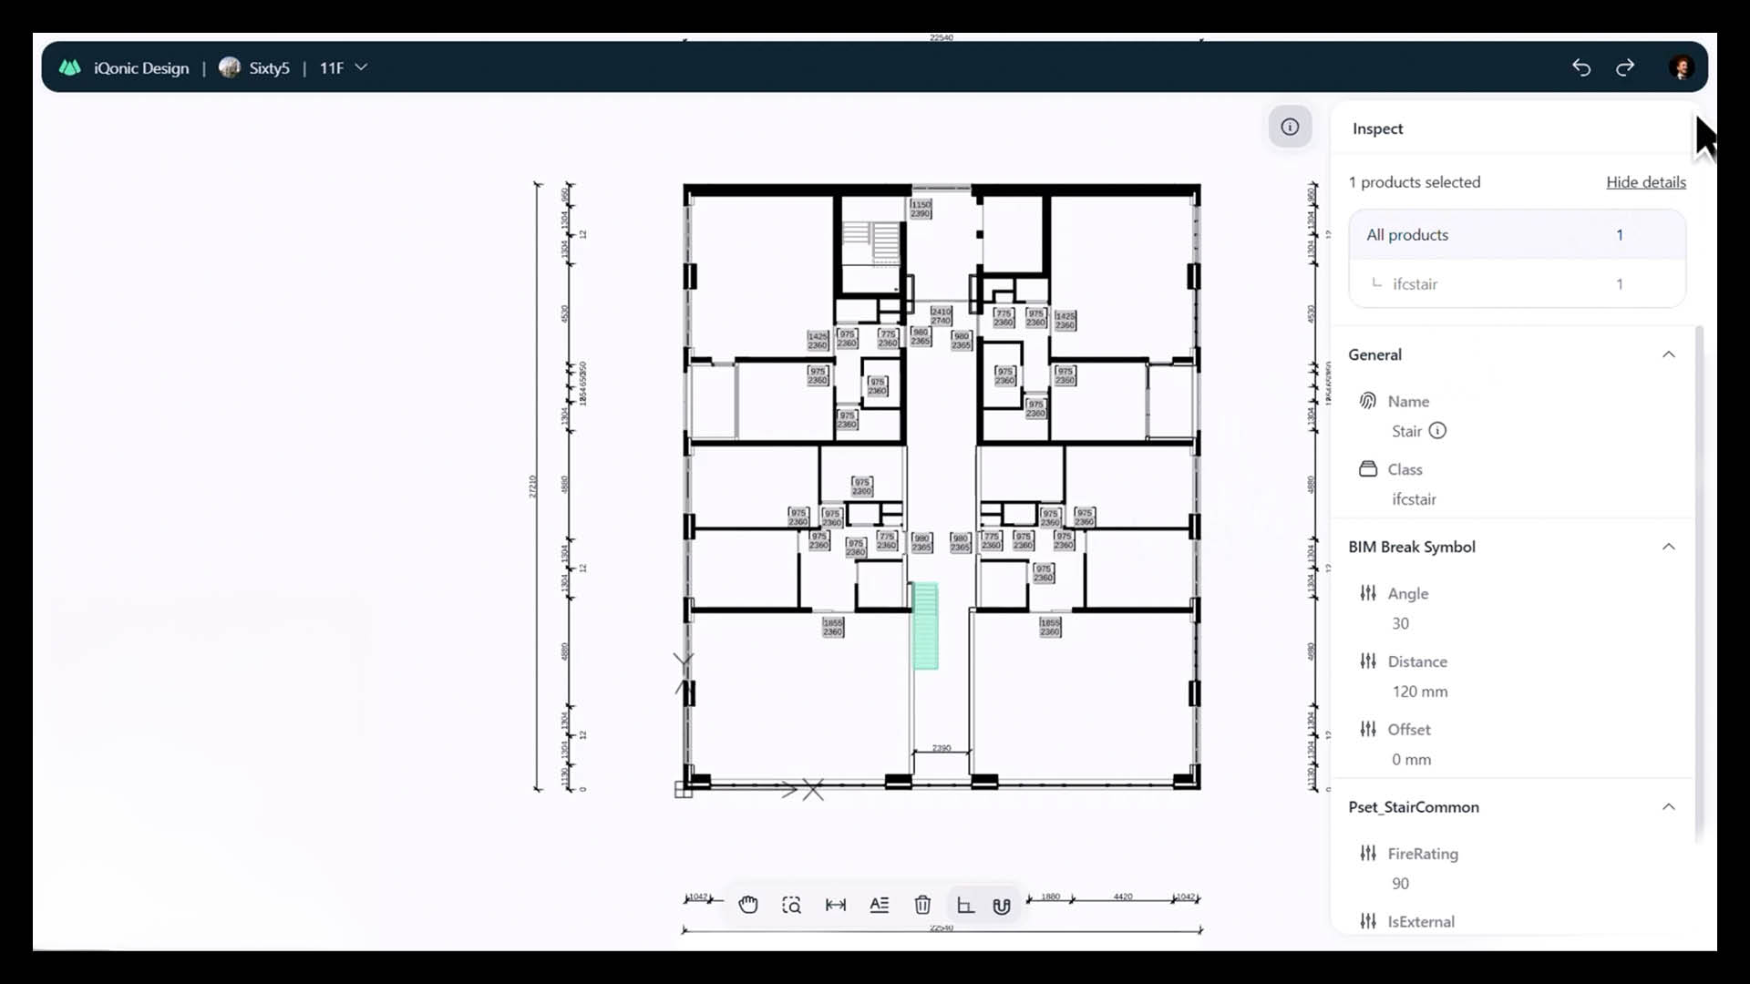Click the redo arrow

tap(1625, 67)
